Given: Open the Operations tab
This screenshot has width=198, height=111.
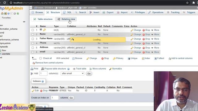Looking at the screenshot, I should tap(156, 12).
